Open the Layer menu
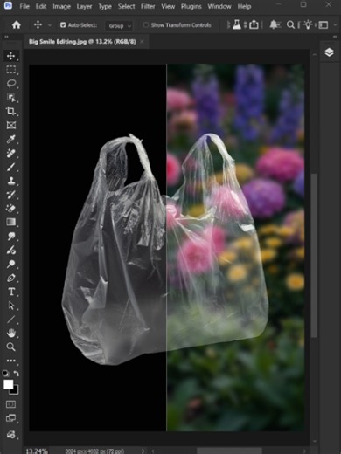This screenshot has width=341, height=454. 84,6
